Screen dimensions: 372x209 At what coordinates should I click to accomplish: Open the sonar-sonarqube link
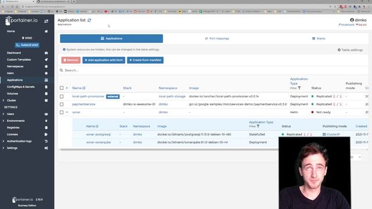(98, 142)
